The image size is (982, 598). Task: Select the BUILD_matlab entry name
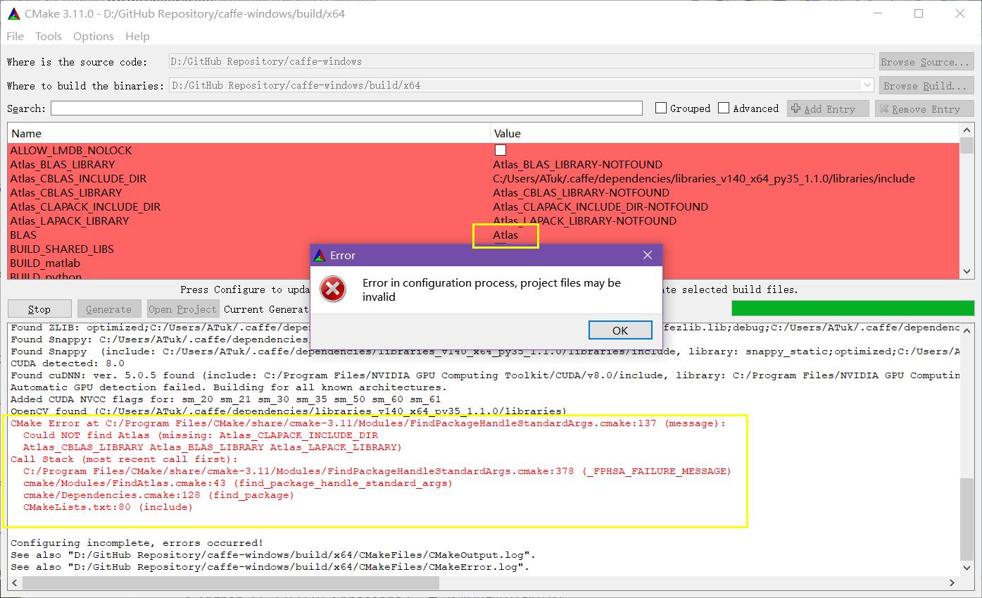click(x=45, y=263)
